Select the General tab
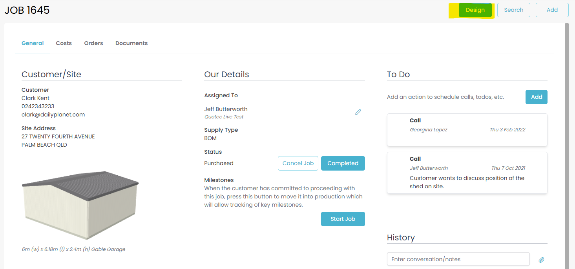575x269 pixels. (33, 43)
